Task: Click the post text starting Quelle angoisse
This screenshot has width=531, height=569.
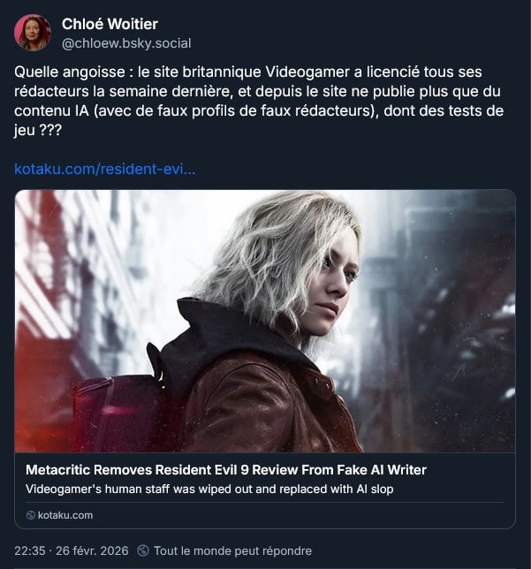Action: (x=259, y=101)
